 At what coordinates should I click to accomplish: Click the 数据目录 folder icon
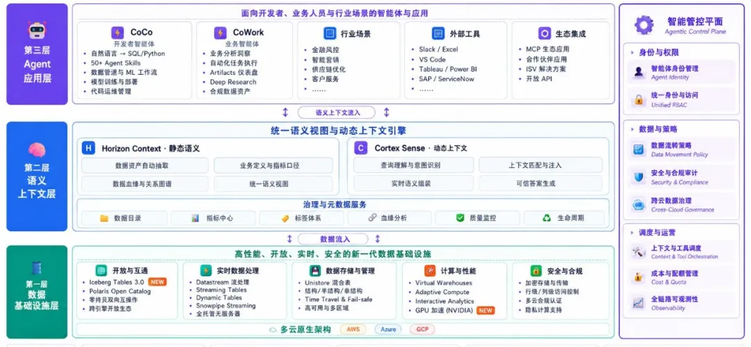[104, 218]
